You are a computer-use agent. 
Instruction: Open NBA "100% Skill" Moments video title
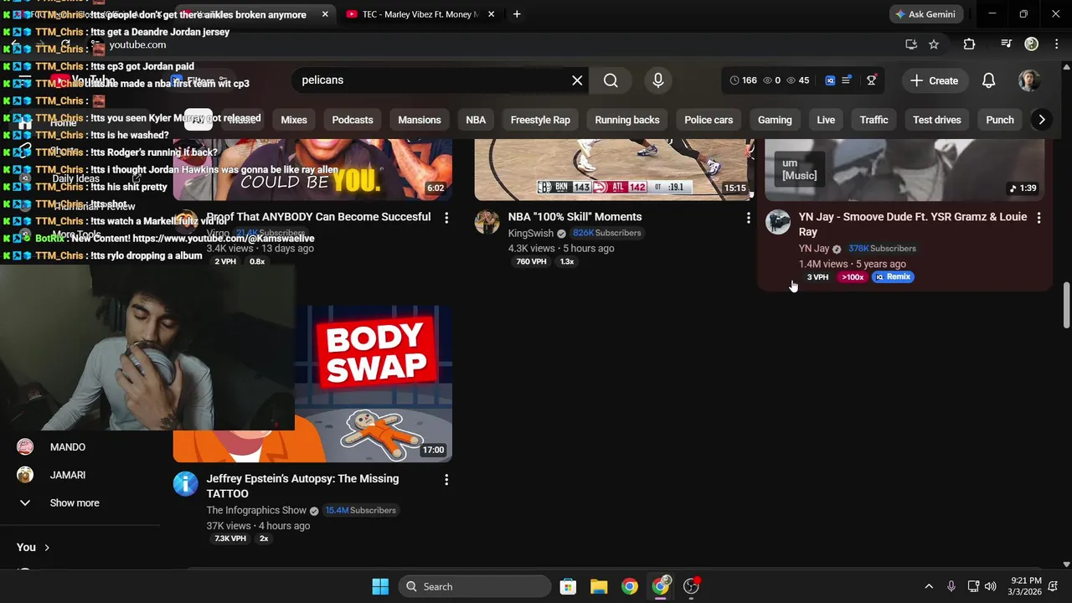click(x=575, y=217)
